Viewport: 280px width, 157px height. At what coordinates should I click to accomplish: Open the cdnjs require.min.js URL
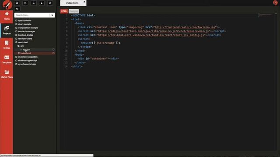coord(153,31)
